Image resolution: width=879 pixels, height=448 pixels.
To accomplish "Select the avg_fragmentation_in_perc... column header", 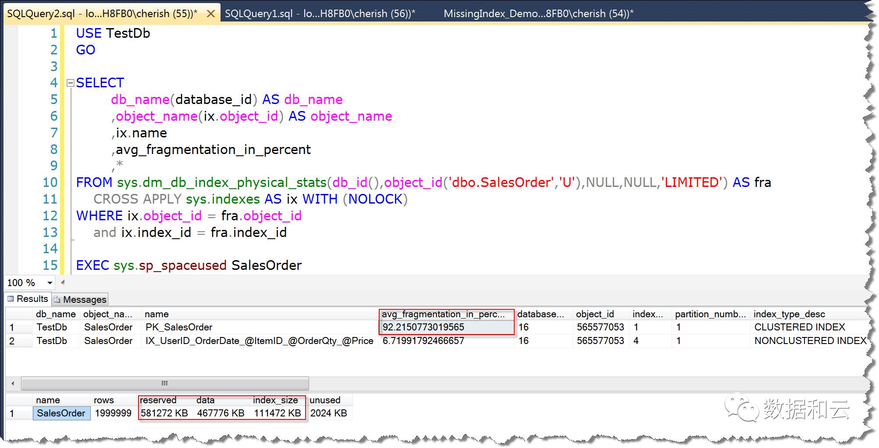I will (x=446, y=314).
